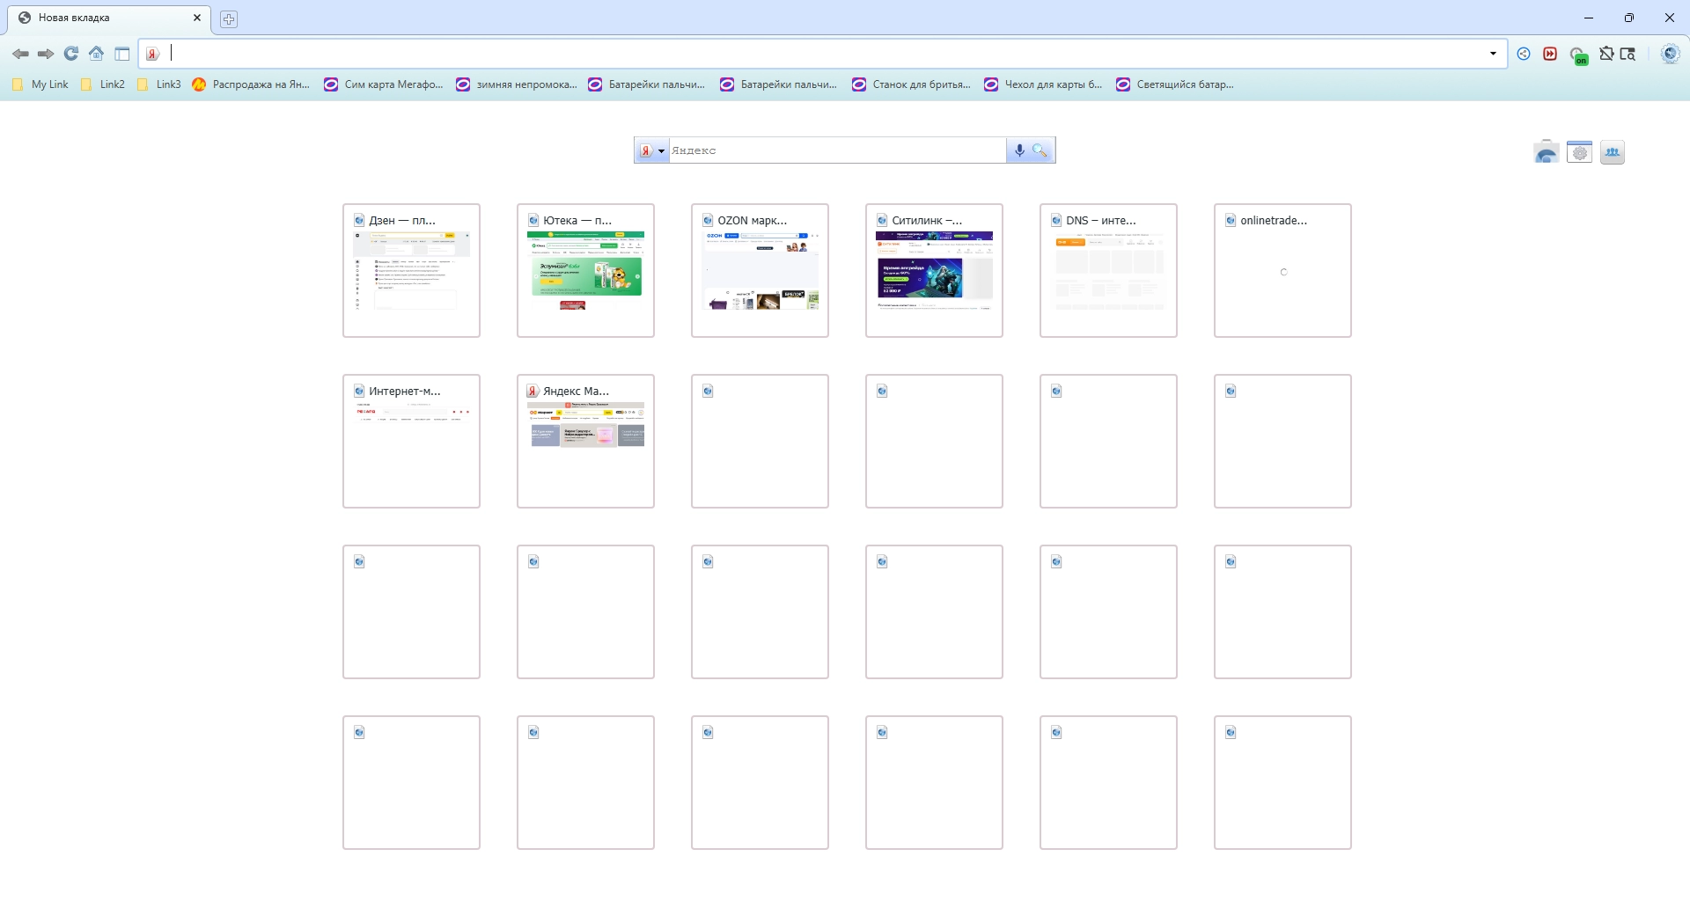The width and height of the screenshot is (1690, 915).
Task: Select the 'Новая вкладка' tab
Action: coord(109,18)
